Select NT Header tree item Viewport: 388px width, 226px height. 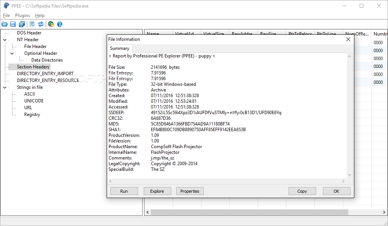(28, 40)
